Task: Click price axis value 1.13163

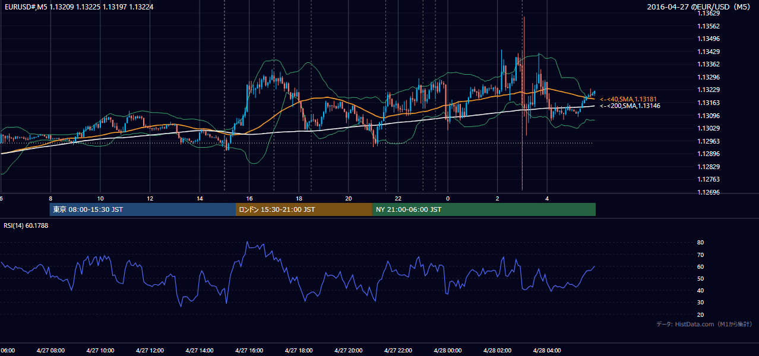Action: pos(708,103)
